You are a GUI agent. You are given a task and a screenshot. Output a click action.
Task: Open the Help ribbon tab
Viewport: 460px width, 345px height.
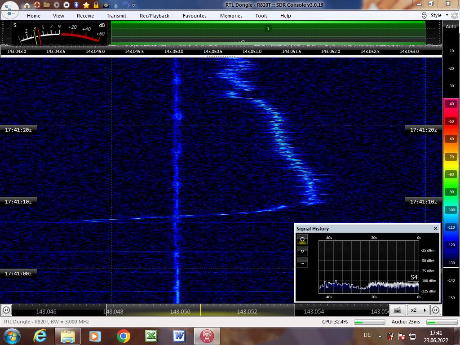click(x=285, y=16)
